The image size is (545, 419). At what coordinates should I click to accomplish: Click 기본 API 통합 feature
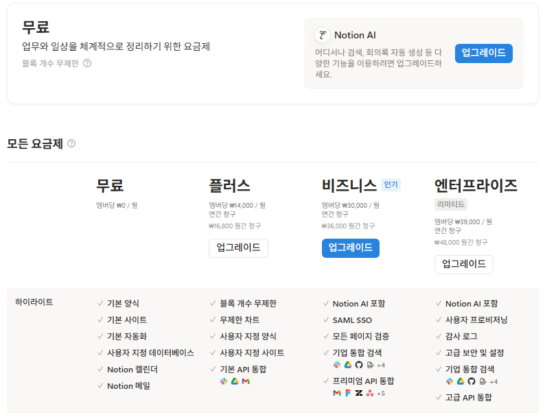pyautogui.click(x=243, y=370)
